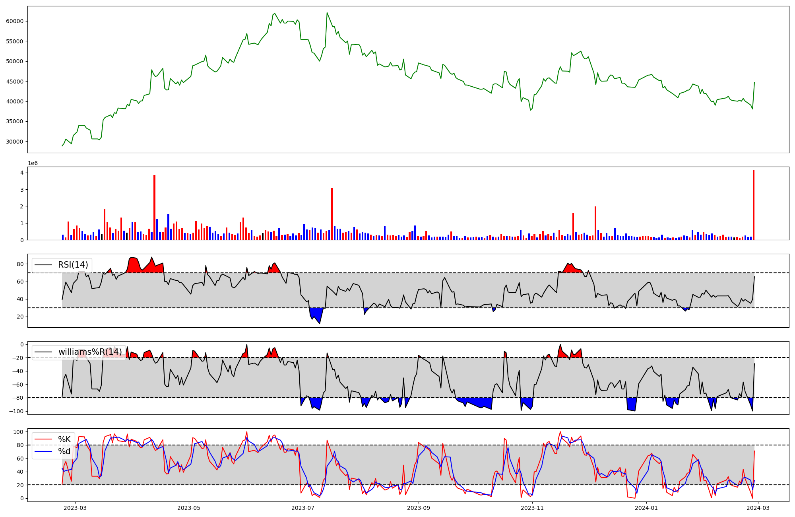Click the 60000 price axis tick label
795x517 pixels.
pyautogui.click(x=15, y=21)
